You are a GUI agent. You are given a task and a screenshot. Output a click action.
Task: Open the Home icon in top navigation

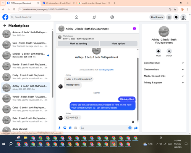76,17
